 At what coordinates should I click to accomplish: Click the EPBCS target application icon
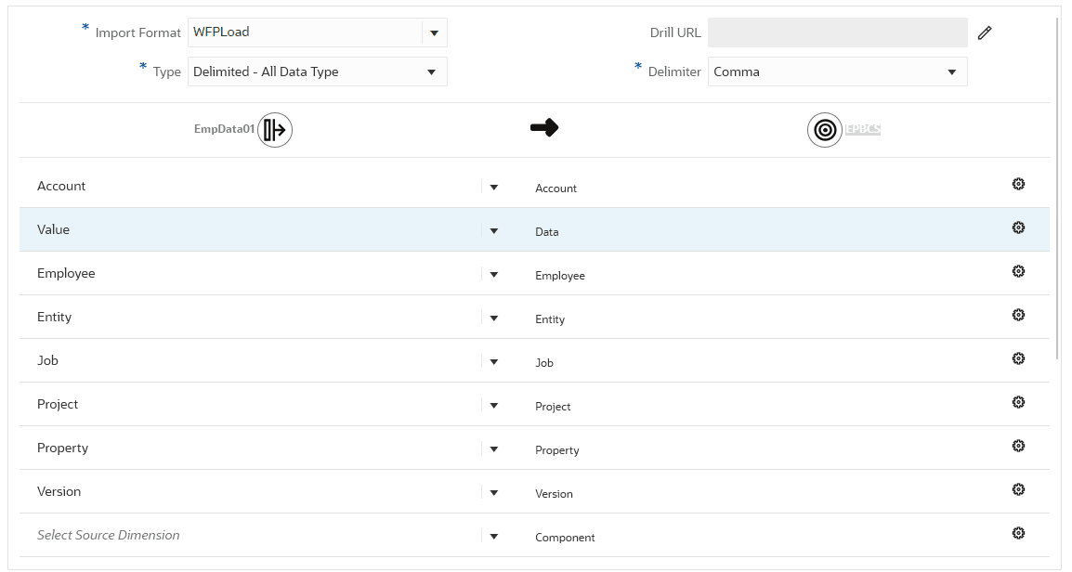click(824, 130)
